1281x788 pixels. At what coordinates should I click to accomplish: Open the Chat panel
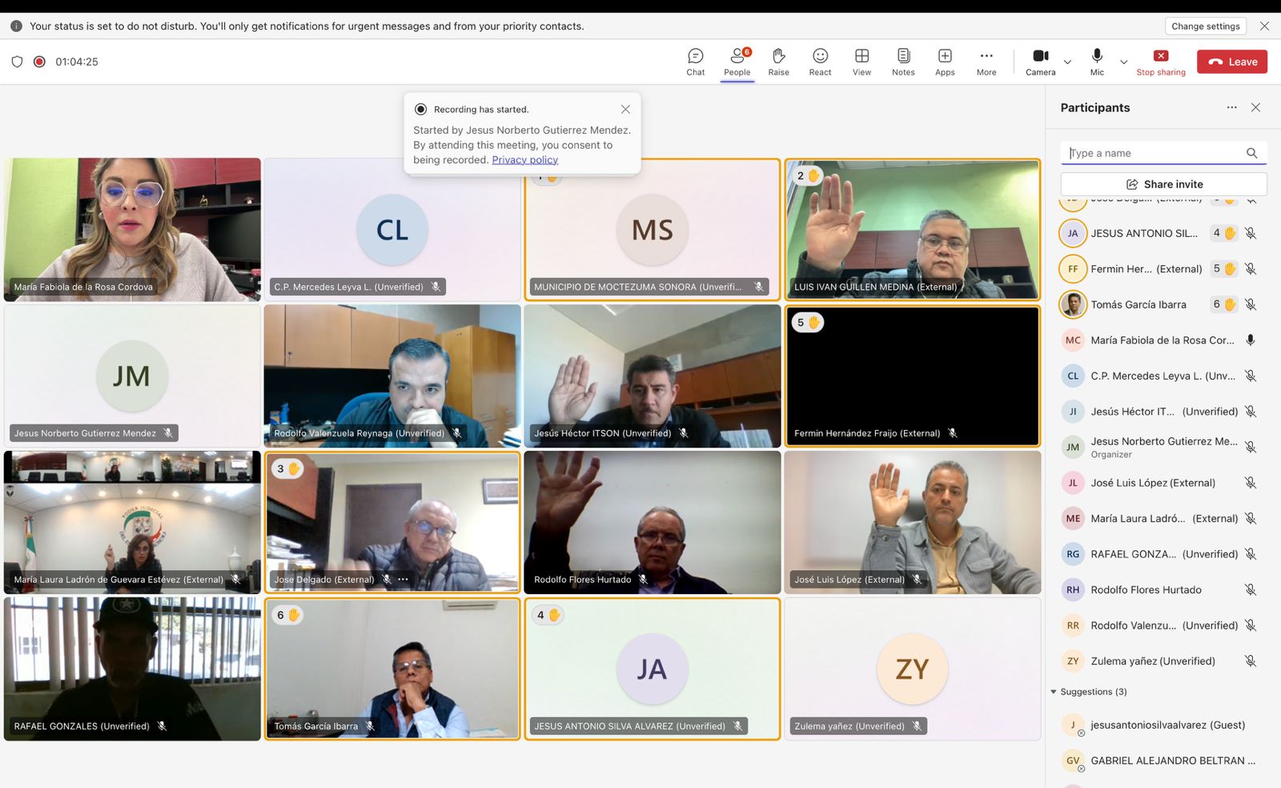(695, 62)
